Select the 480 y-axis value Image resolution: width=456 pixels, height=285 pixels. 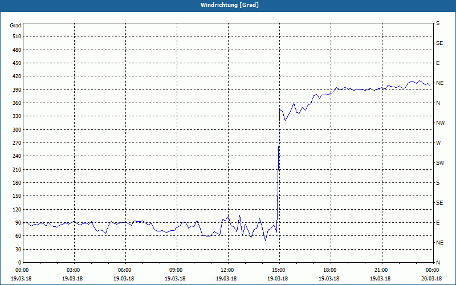pyautogui.click(x=17, y=50)
